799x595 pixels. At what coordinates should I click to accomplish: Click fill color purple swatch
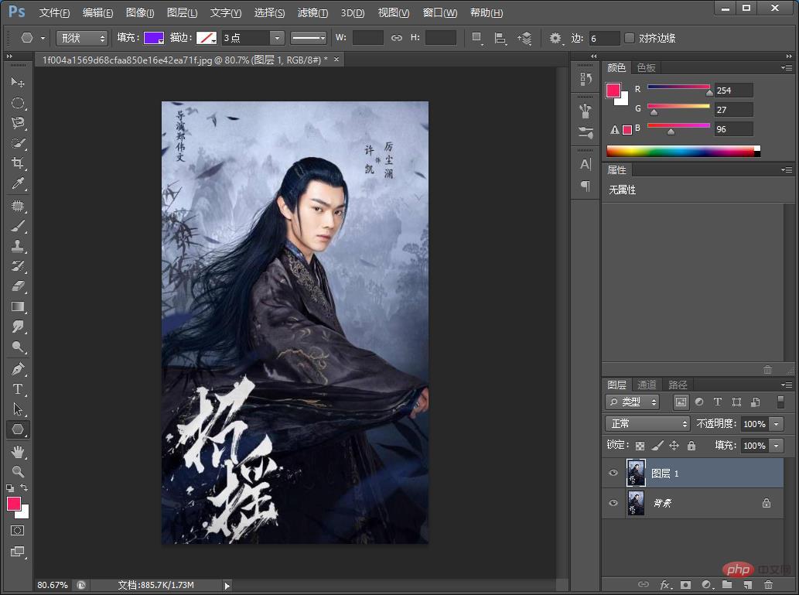154,38
